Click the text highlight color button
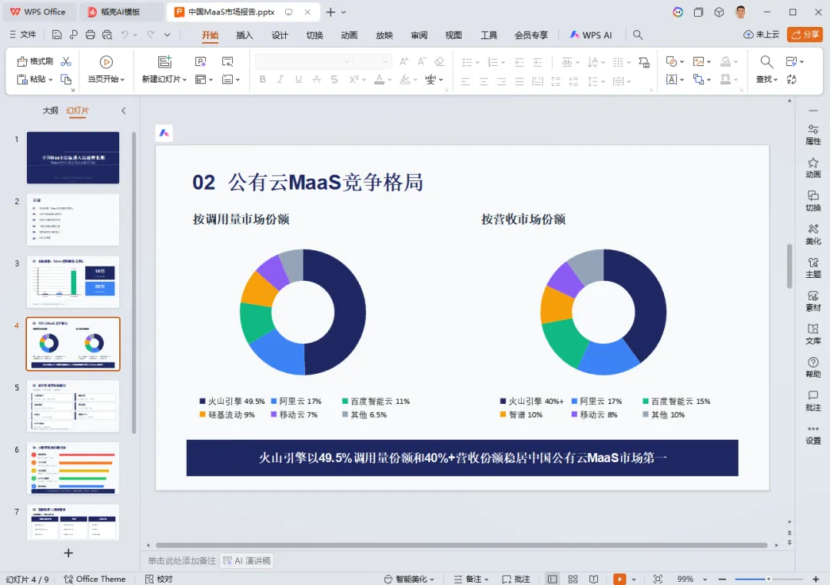This screenshot has height=585, width=830. (405, 79)
